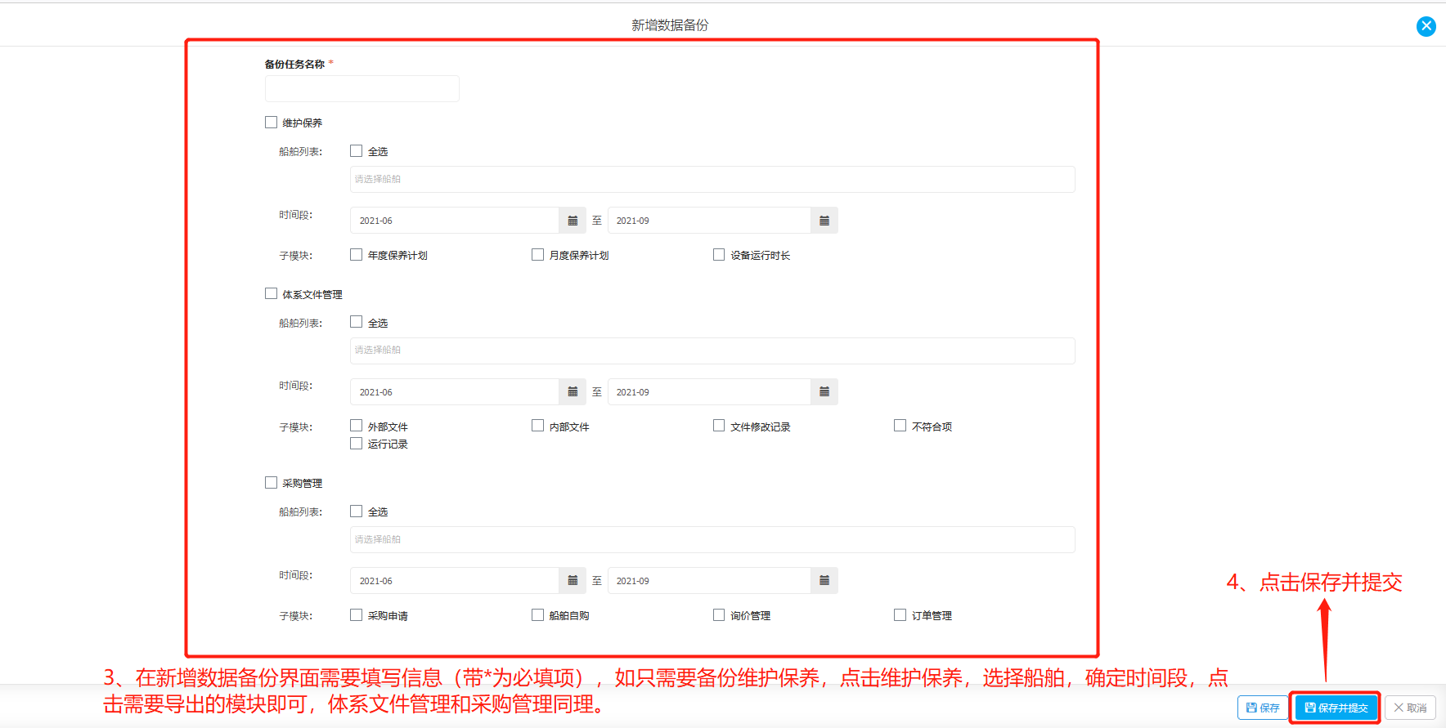
Task: Open end-date calendar icon in 维护保养 section
Action: click(824, 221)
